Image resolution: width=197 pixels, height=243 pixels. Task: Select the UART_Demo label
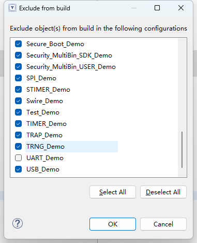[x=45, y=158]
